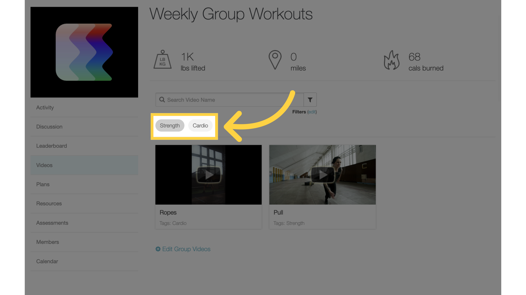Click the Ropes video play button icon
The width and height of the screenshot is (526, 295).
[x=208, y=175]
